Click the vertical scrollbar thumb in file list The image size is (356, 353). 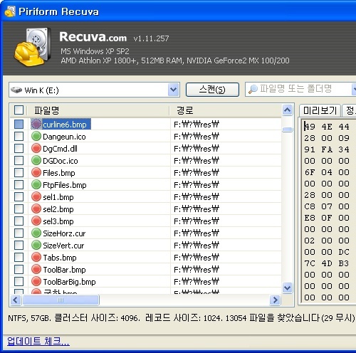coord(287,130)
